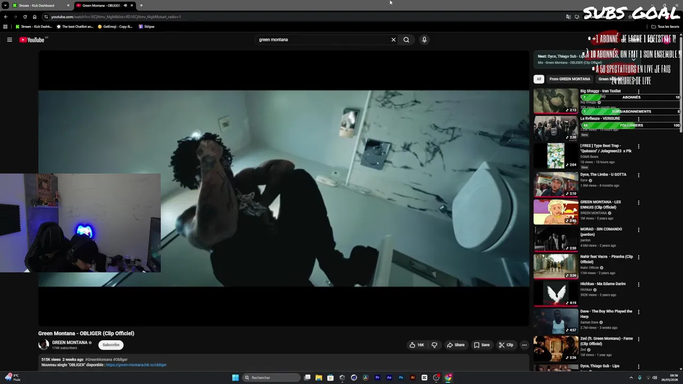Open the 'Stream - Kick Dashb...' bookmark
This screenshot has width=683, height=384.
(x=34, y=27)
